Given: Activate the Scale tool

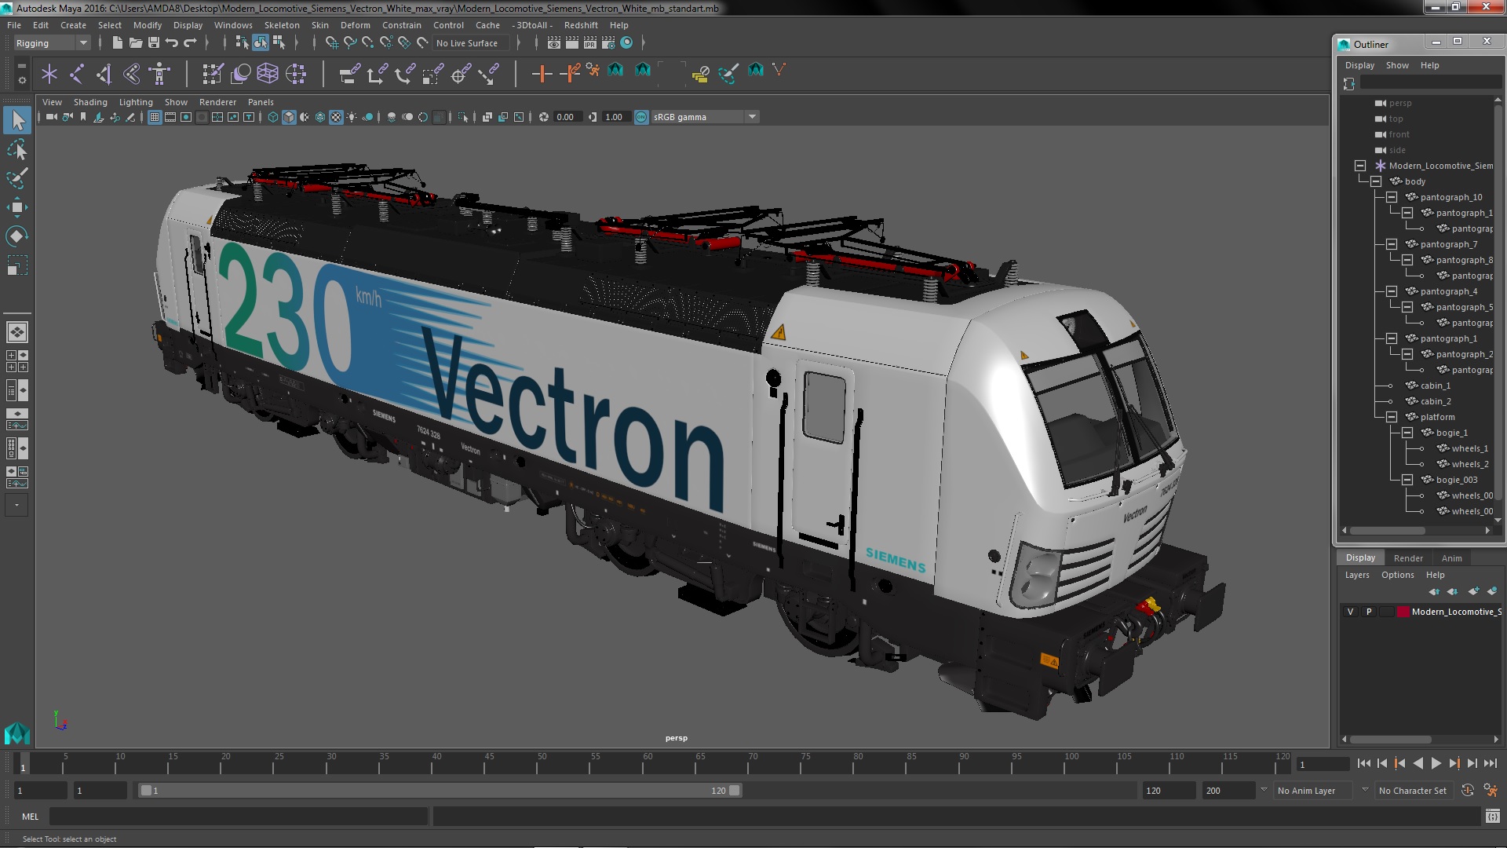Looking at the screenshot, I should coord(16,265).
